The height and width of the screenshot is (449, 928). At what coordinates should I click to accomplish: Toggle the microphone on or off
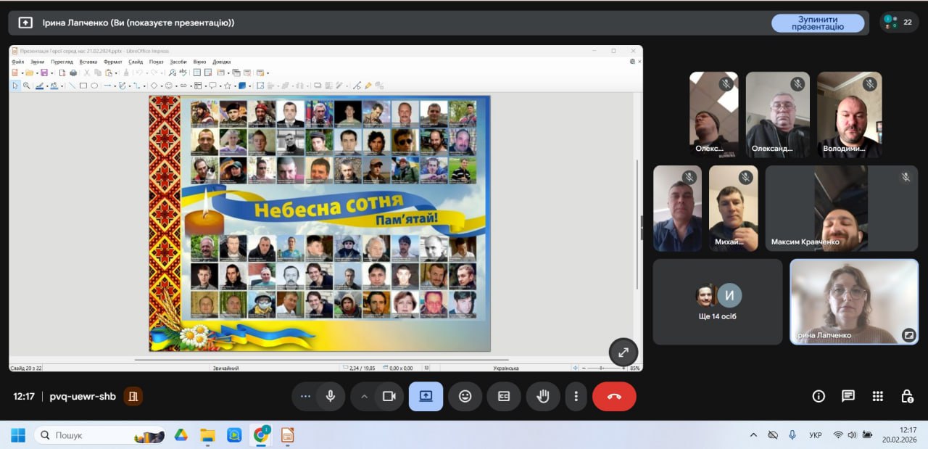click(x=330, y=396)
